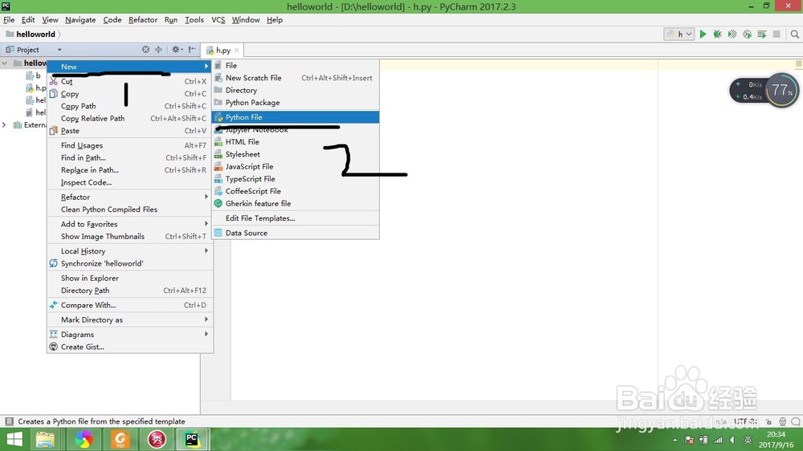
Task: Click the Python File icon in submenu
Action: pyautogui.click(x=218, y=117)
